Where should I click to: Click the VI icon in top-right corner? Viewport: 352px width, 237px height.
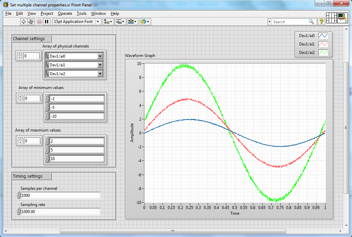tap(343, 18)
